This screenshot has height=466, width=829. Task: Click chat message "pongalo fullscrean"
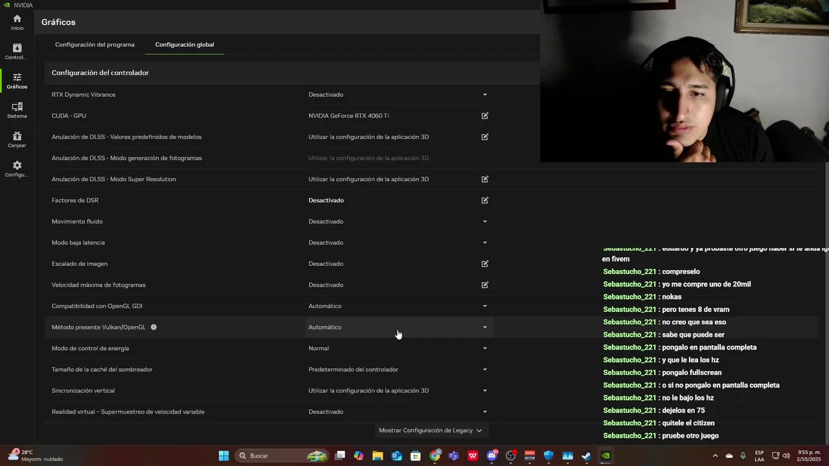pyautogui.click(x=692, y=373)
